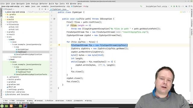193x108 pixels.
Task: Expand the resources folder
Action: coord(9,57)
